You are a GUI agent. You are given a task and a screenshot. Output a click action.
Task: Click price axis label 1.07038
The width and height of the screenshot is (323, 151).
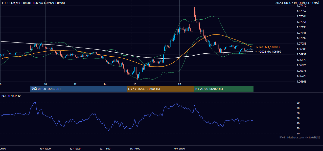302,44
